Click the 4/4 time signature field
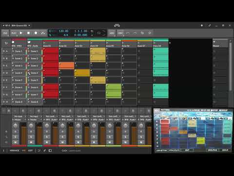The width and height of the screenshot is (234, 176). (66, 35)
